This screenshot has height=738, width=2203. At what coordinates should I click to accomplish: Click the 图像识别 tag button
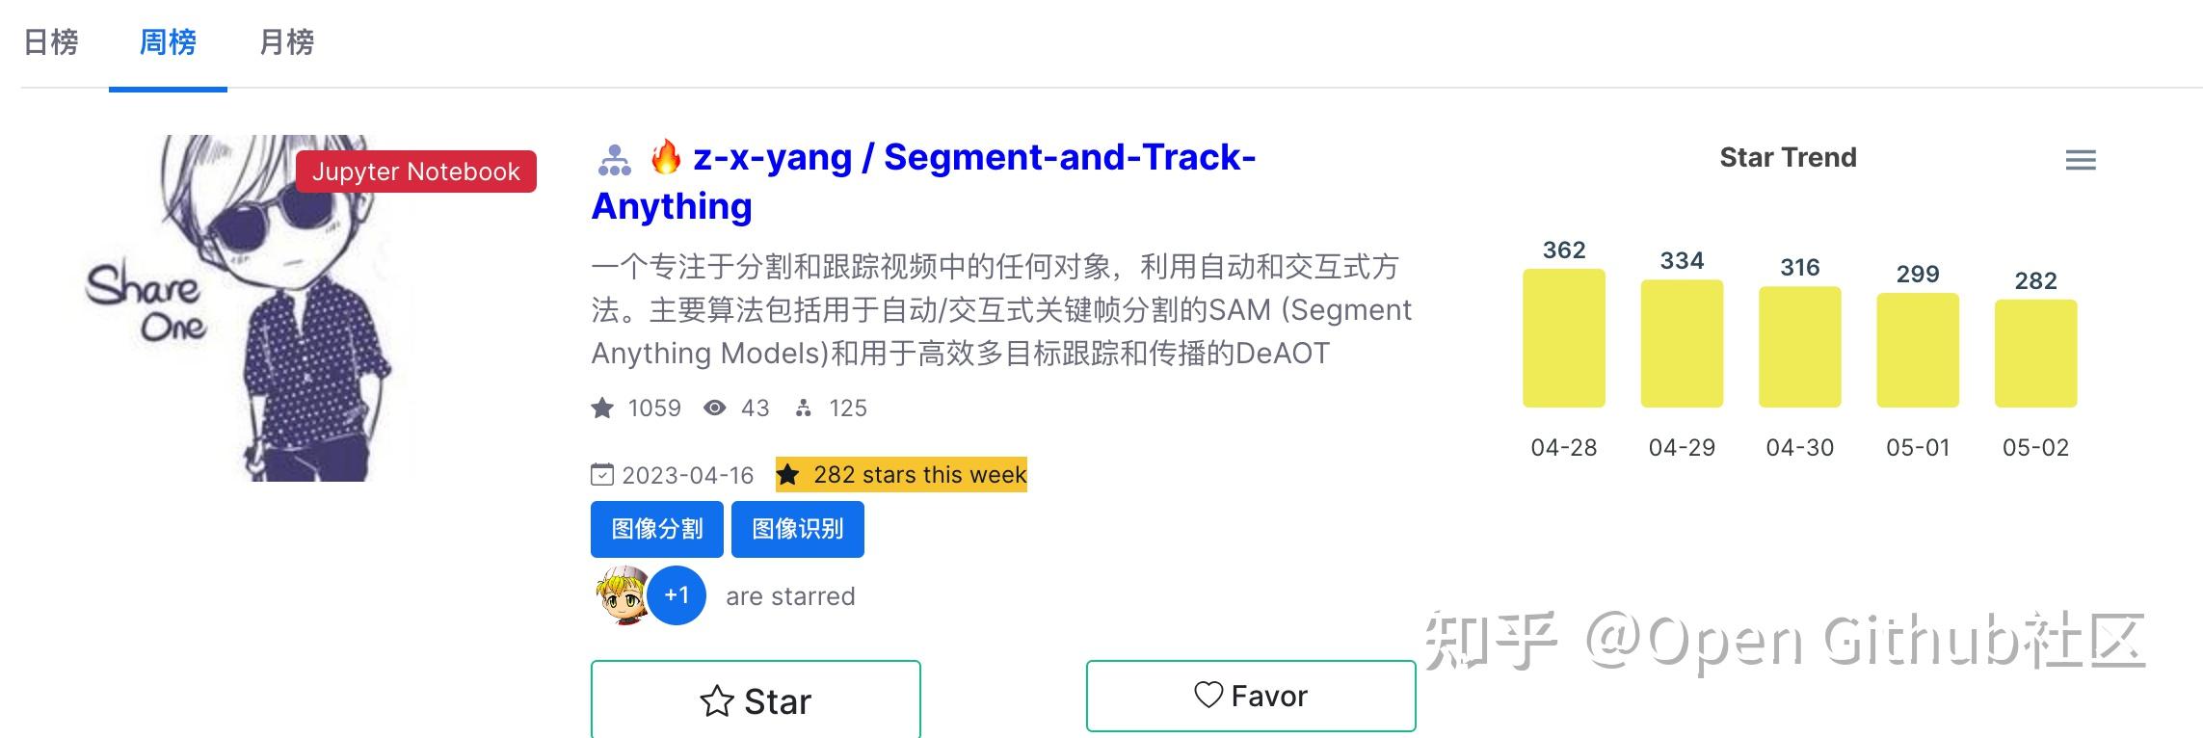[x=798, y=529]
